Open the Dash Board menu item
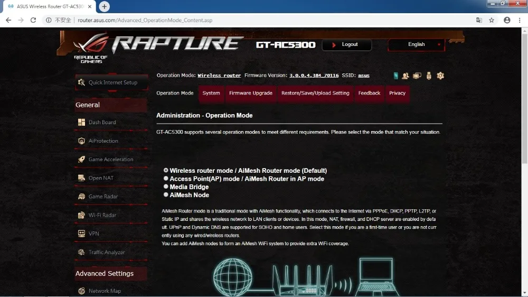Image resolution: width=528 pixels, height=297 pixels. pos(111,122)
